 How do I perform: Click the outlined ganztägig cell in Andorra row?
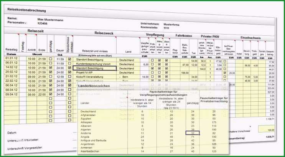pos(193,133)
